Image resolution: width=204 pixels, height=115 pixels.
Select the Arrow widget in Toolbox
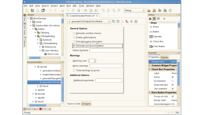154,27
